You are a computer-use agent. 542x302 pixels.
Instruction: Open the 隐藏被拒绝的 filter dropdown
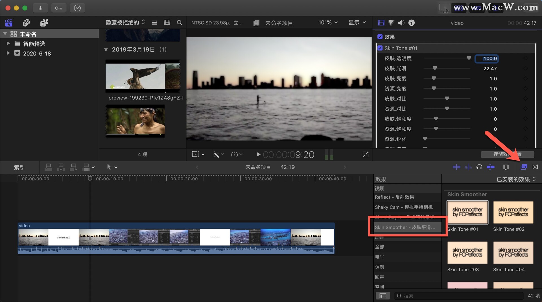(x=125, y=22)
